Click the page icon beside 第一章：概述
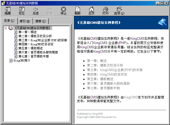This screenshot has height=125, width=170. (16, 32)
